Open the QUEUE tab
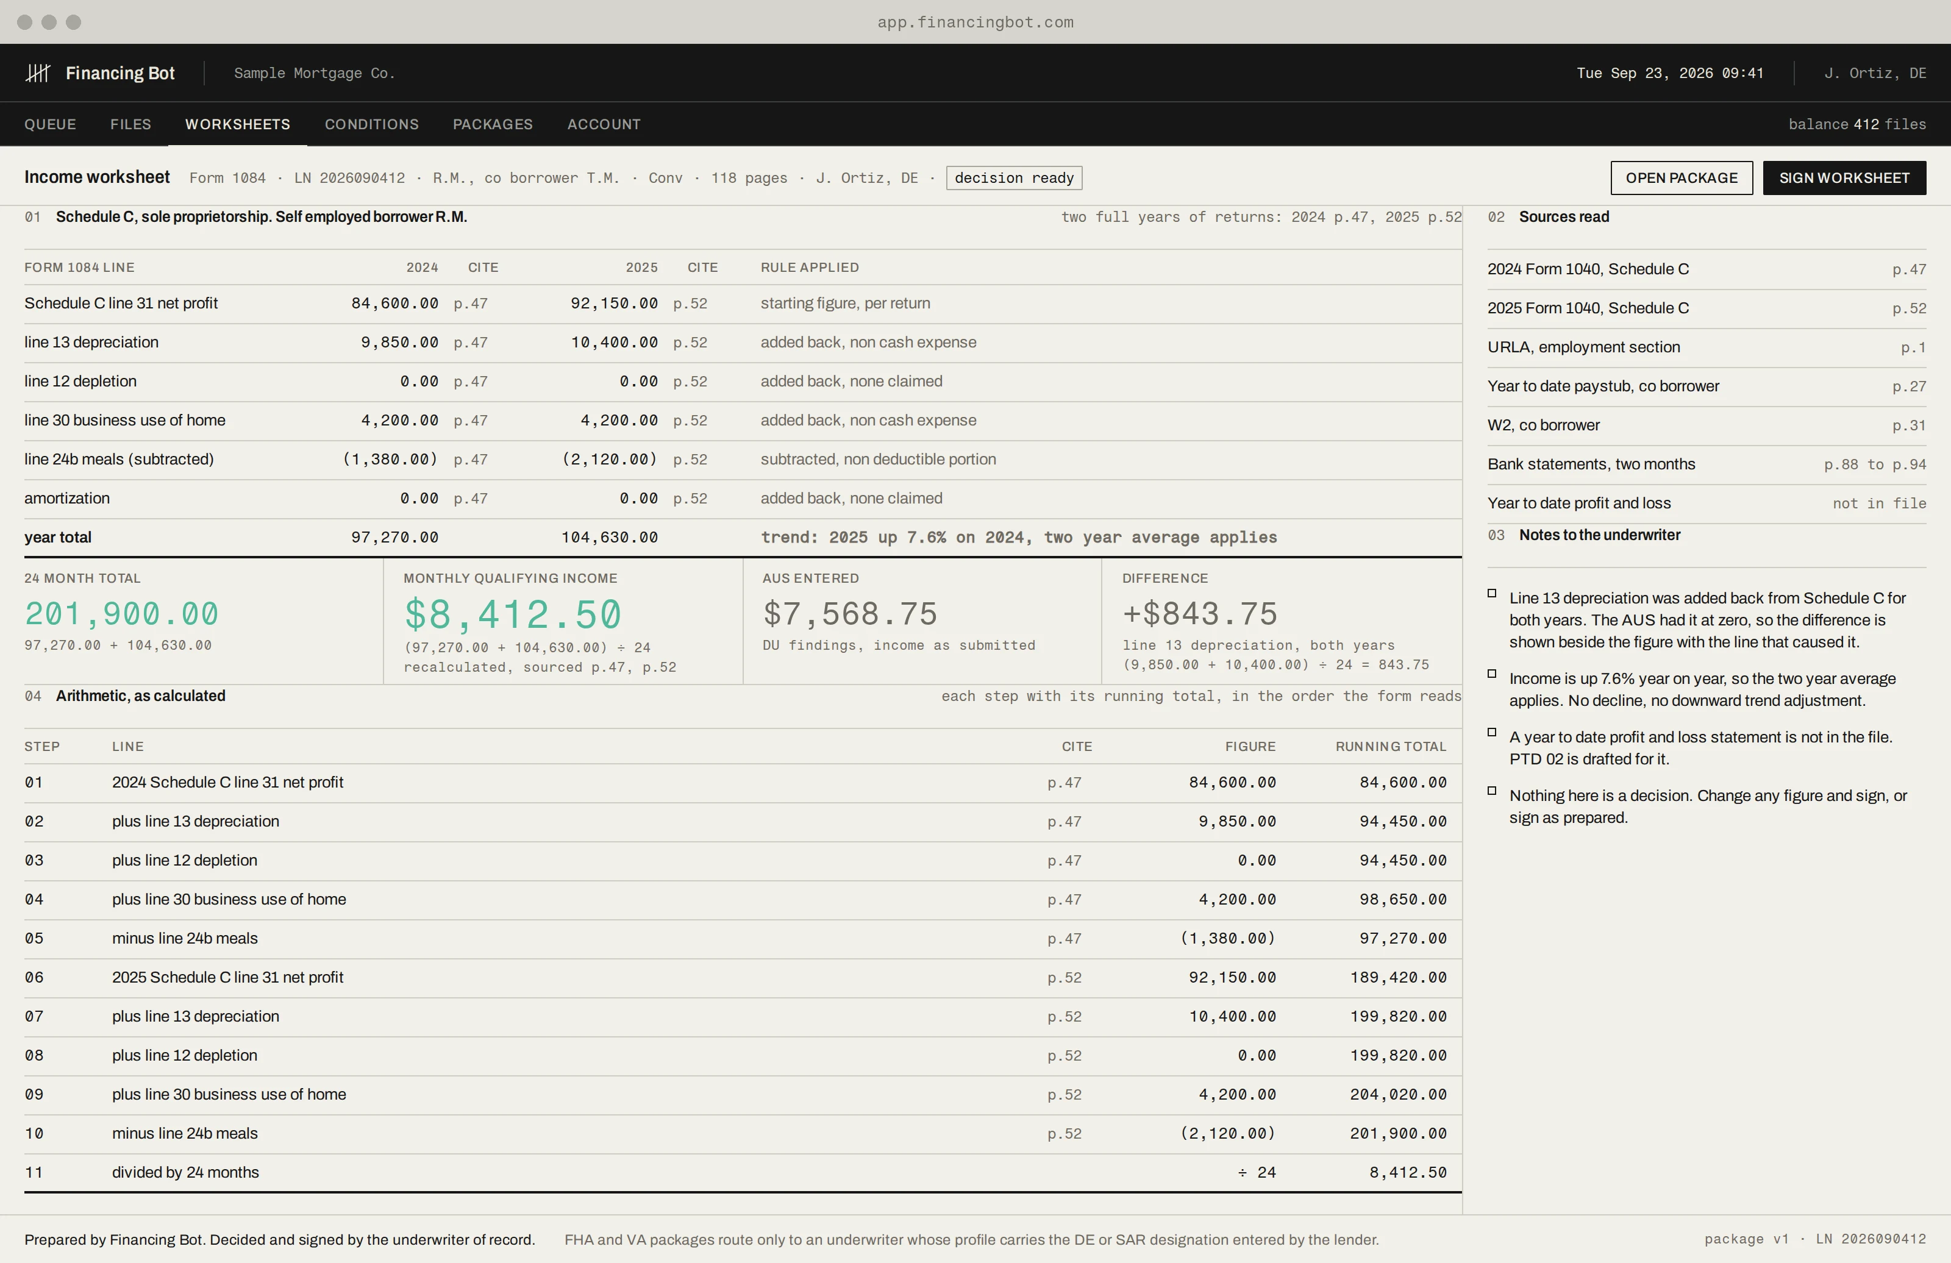The image size is (1951, 1263). point(50,124)
